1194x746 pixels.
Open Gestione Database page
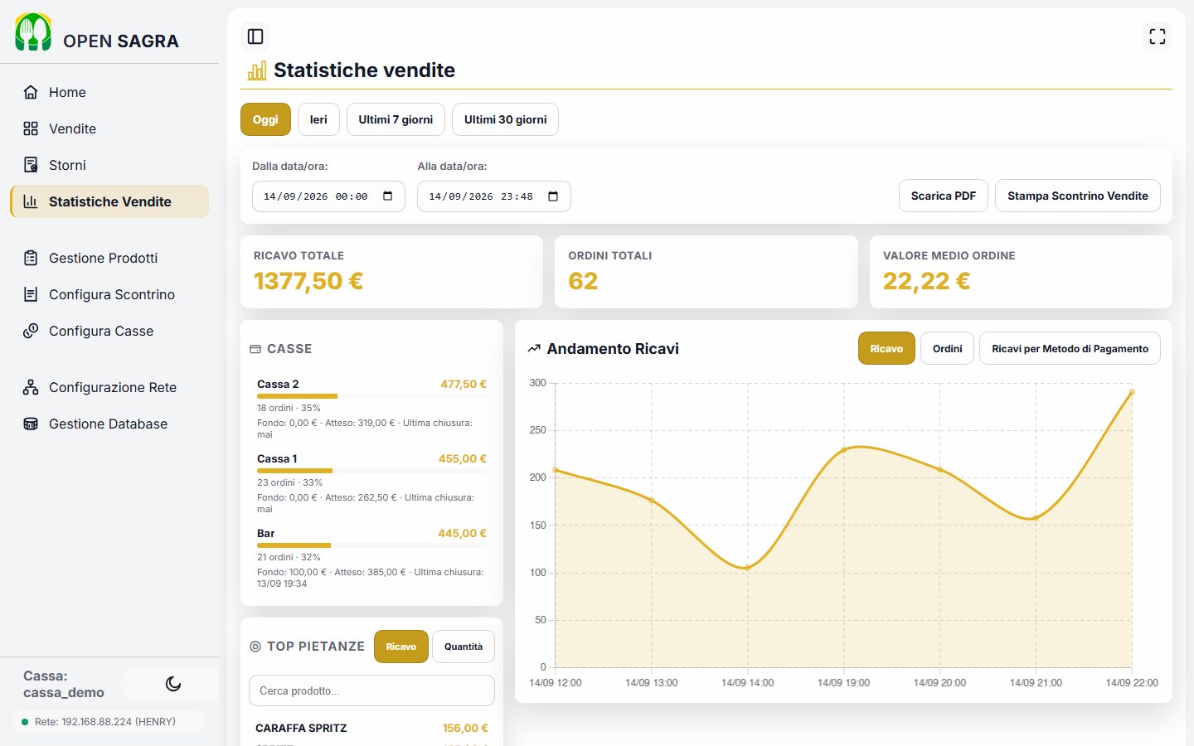pyautogui.click(x=109, y=424)
